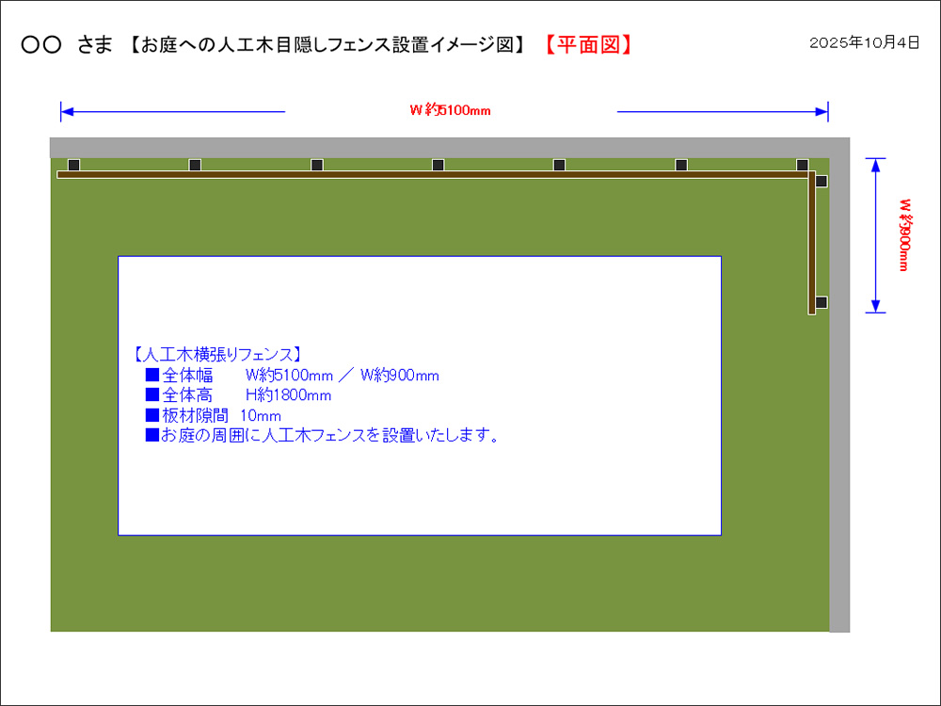This screenshot has width=941, height=706.
Task: Click the red 【平面図】 heading
Action: pos(588,45)
